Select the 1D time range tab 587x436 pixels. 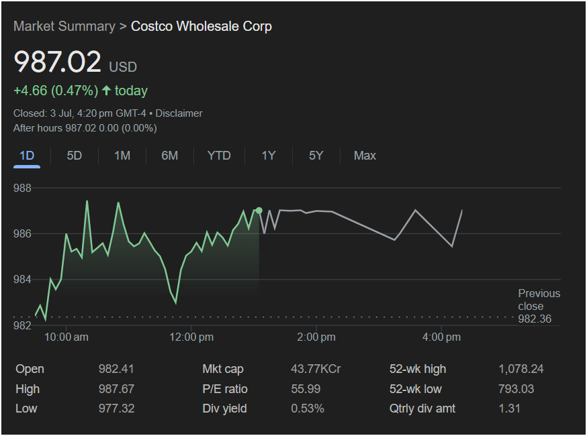(27, 156)
